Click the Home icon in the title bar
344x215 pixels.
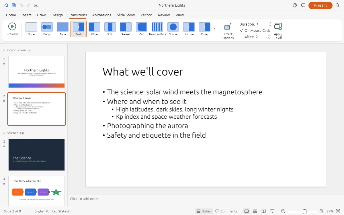[6, 5]
